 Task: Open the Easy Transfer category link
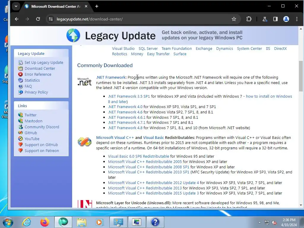158,54
